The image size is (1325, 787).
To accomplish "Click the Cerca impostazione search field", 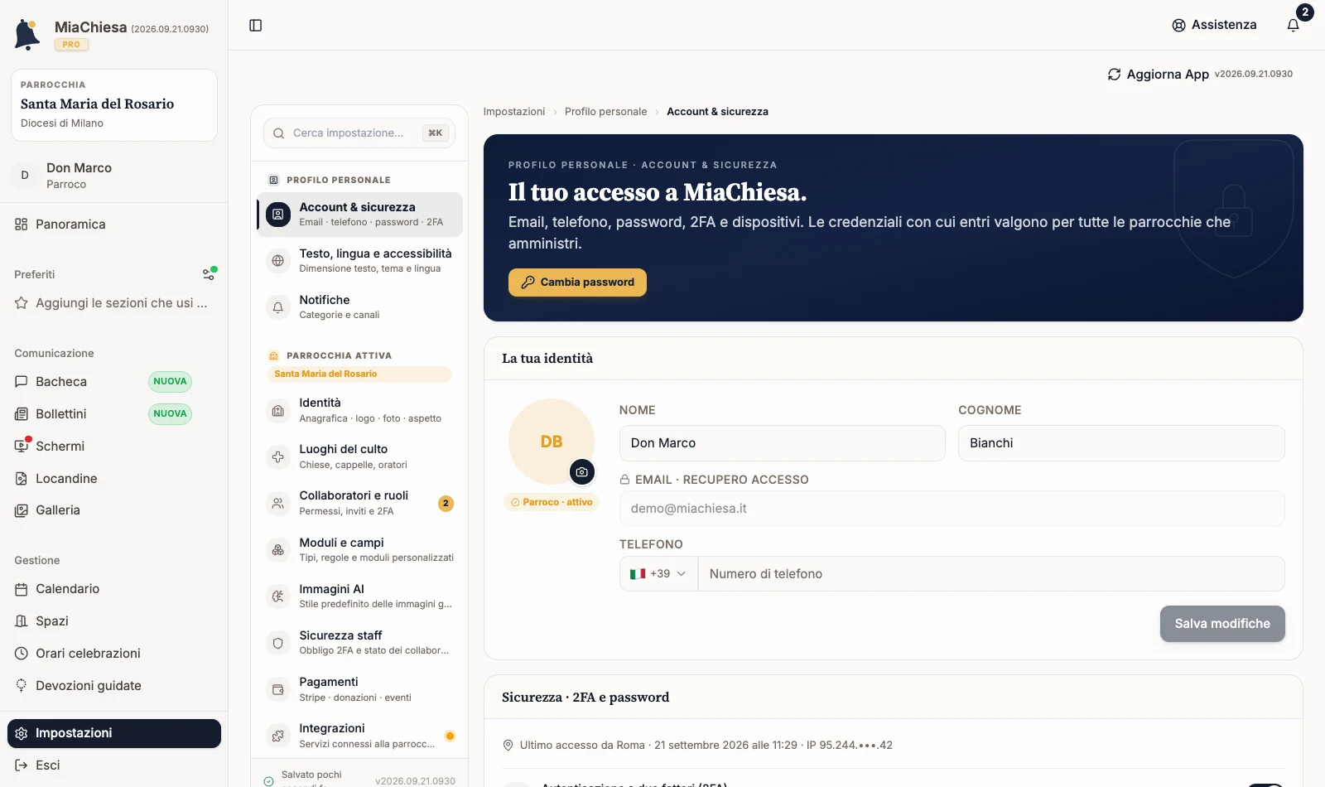I will (x=359, y=133).
